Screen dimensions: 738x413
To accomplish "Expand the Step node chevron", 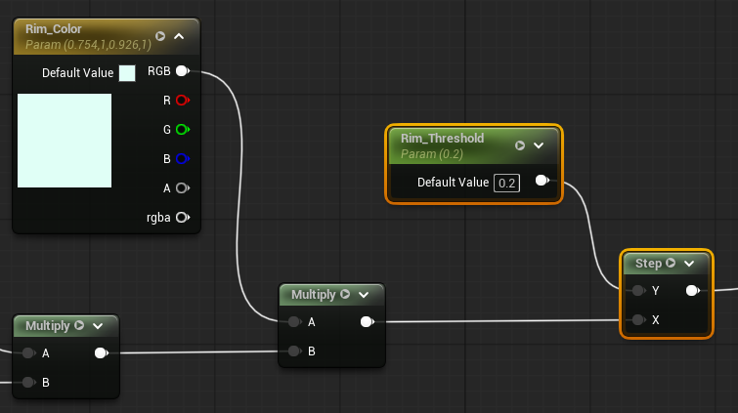I will 689,264.
